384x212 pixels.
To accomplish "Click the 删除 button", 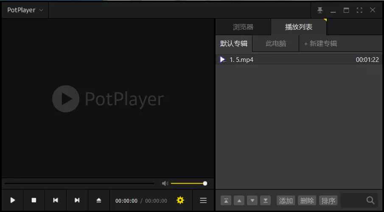I will coord(307,201).
